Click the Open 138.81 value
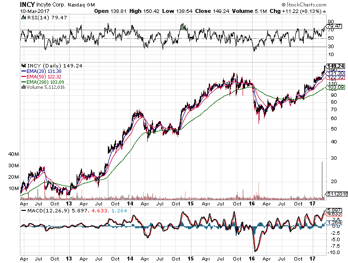 (x=110, y=11)
